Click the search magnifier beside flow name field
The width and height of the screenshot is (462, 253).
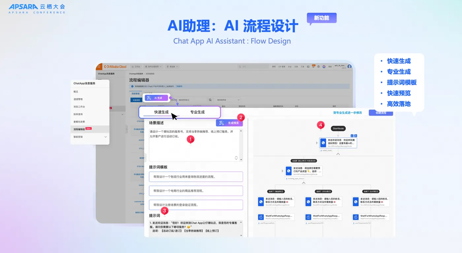tap(210, 100)
